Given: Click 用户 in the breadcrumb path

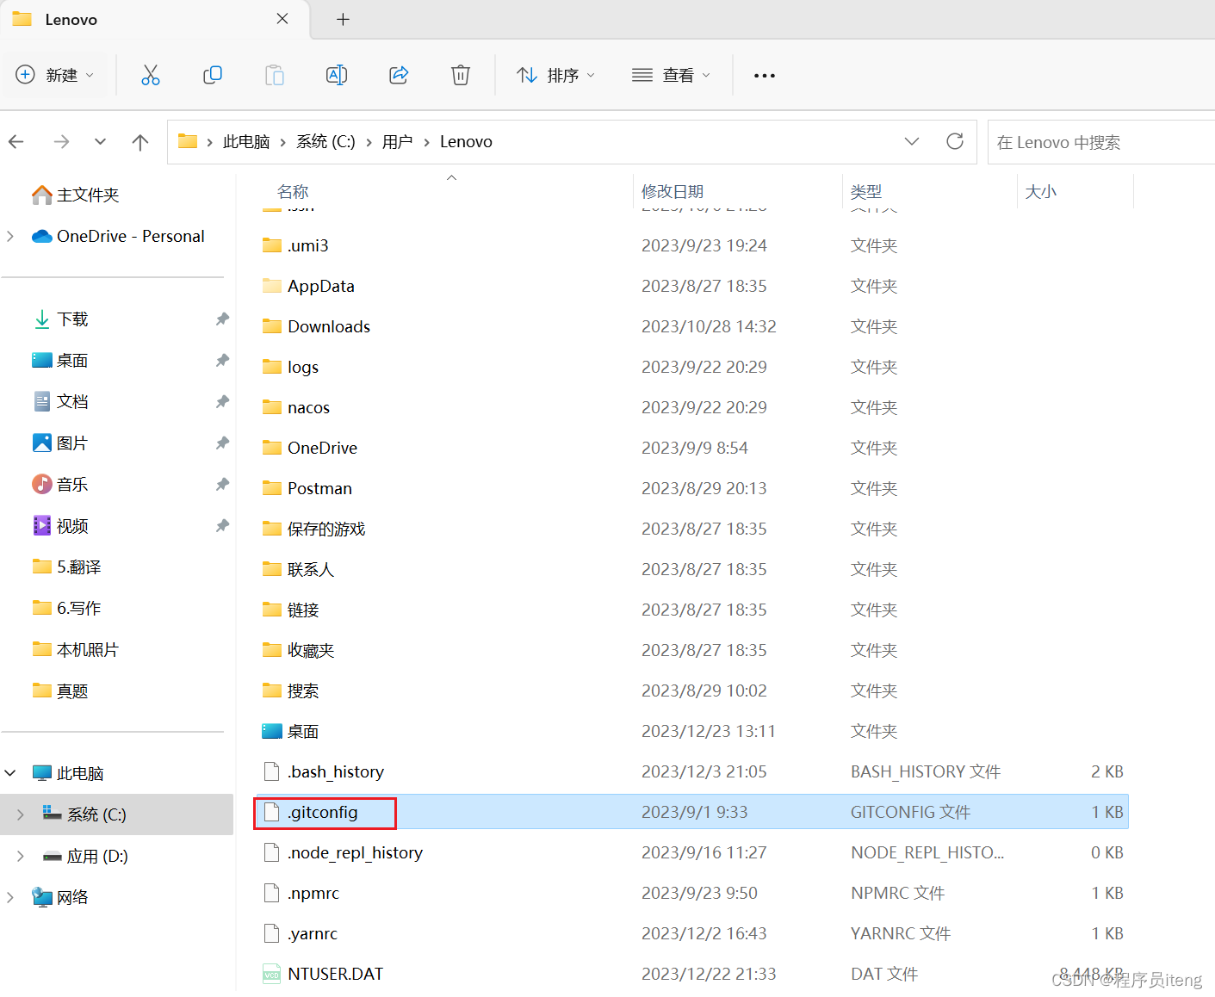Looking at the screenshot, I should [397, 141].
